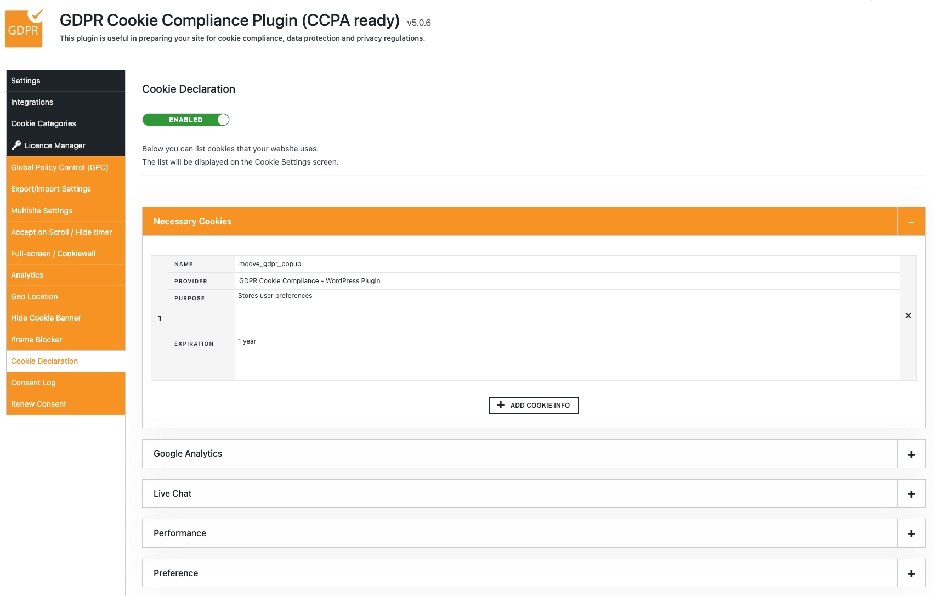Collapse the Necessary Cookies section
The width and height of the screenshot is (935, 596).
tap(911, 222)
